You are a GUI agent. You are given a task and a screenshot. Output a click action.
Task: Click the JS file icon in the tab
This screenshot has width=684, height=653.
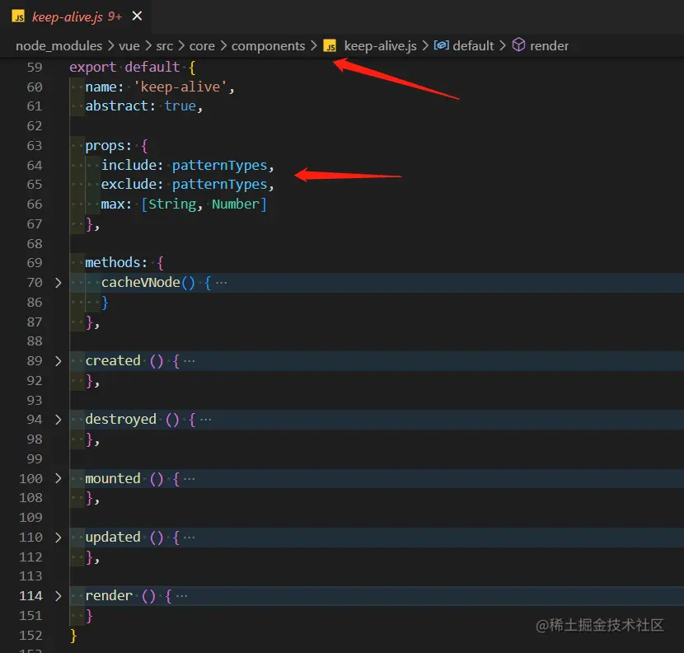tap(18, 16)
